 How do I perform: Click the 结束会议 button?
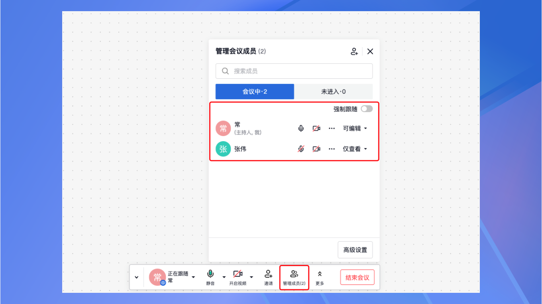pyautogui.click(x=357, y=277)
